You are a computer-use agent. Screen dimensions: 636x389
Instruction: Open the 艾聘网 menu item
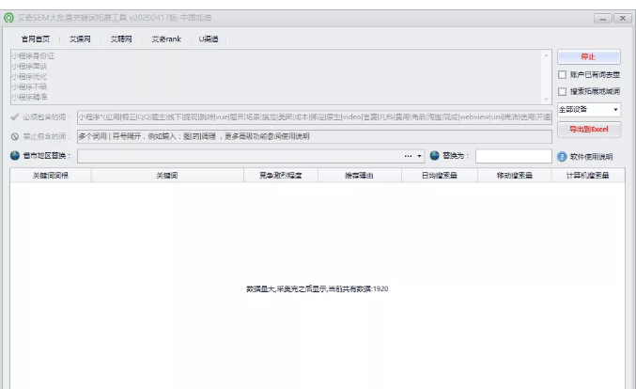tap(121, 39)
